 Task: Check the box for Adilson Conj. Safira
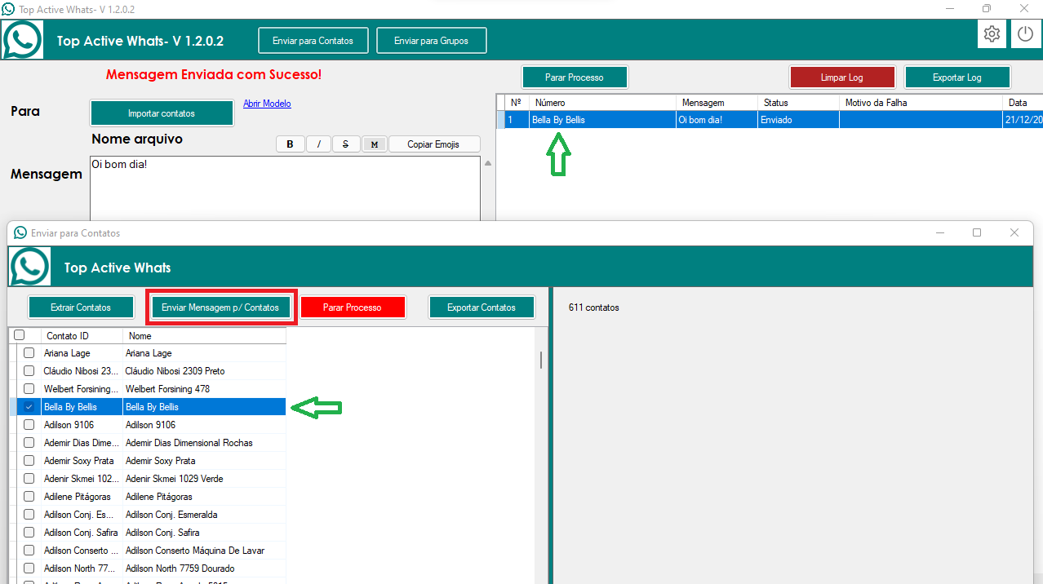29,533
